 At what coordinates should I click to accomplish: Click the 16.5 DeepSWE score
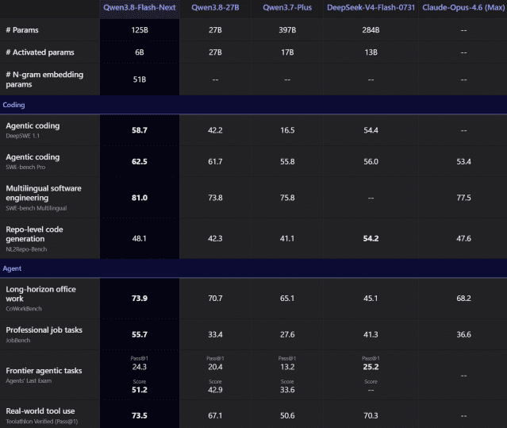pyautogui.click(x=287, y=130)
